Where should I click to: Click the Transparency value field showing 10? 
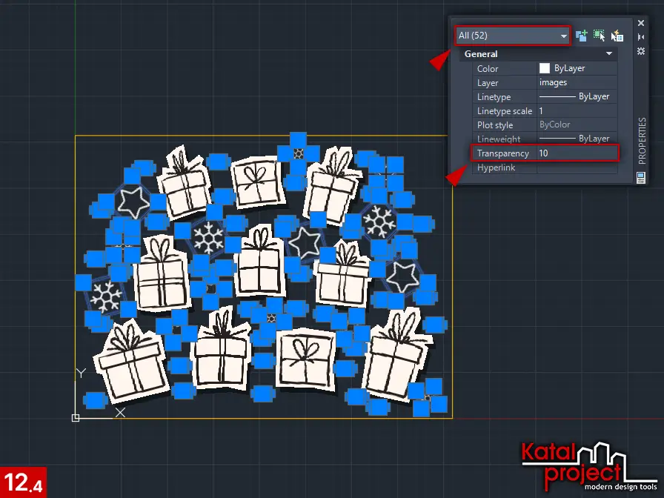click(x=577, y=153)
